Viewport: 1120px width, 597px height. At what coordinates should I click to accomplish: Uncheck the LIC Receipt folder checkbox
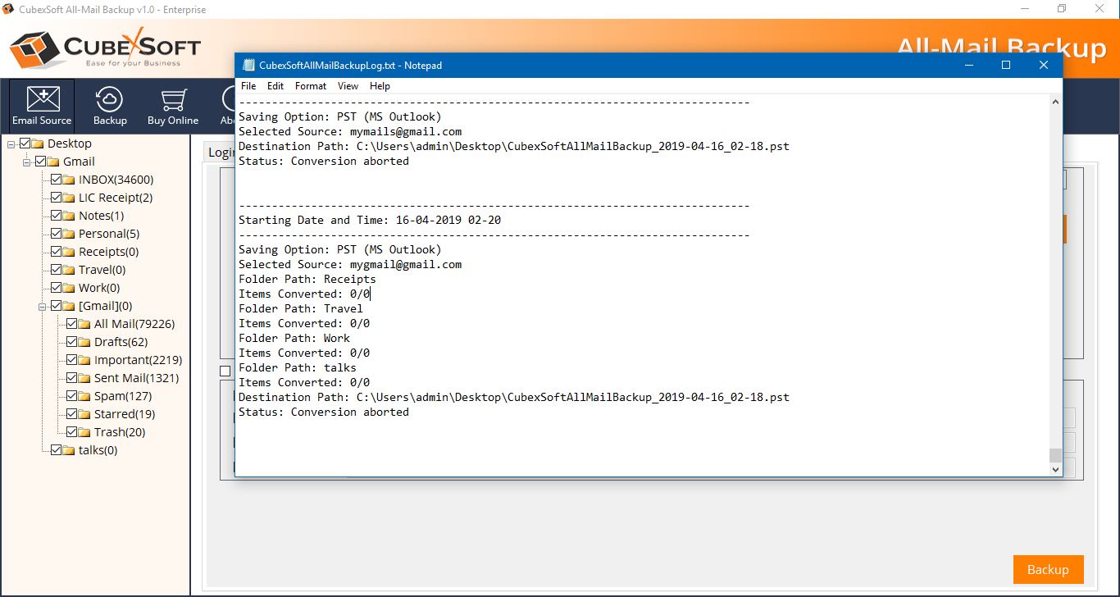[x=56, y=198]
